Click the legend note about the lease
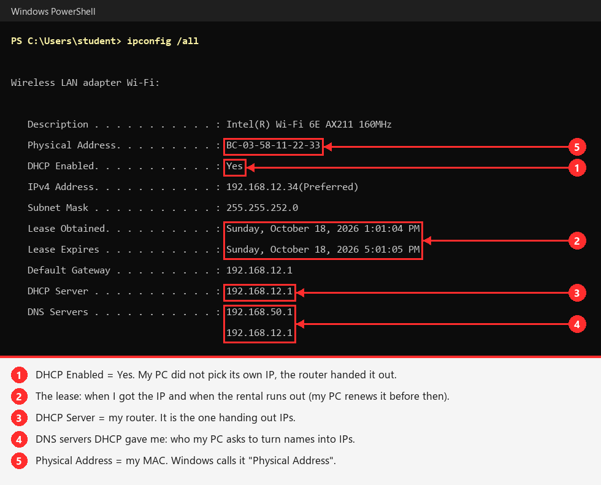601x485 pixels. pos(242,396)
